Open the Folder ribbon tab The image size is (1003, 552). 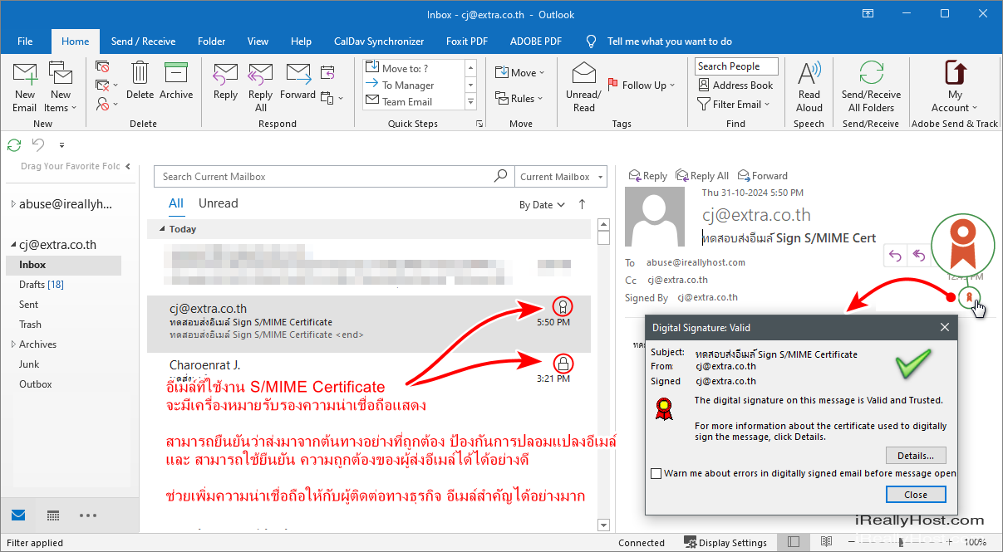212,42
